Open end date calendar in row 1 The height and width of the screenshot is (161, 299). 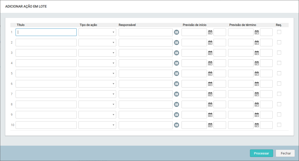coord(257,32)
